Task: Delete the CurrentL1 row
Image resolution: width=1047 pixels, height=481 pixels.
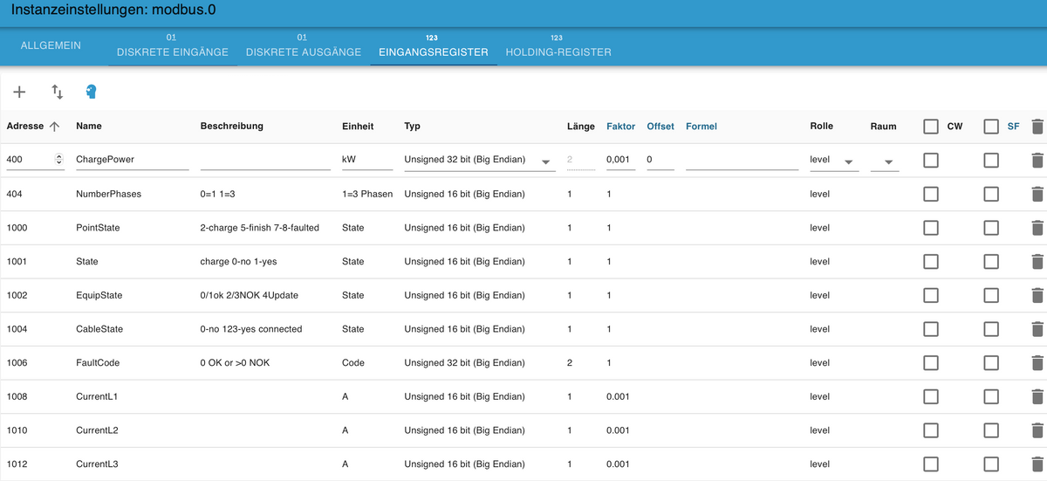Action: (x=1037, y=396)
